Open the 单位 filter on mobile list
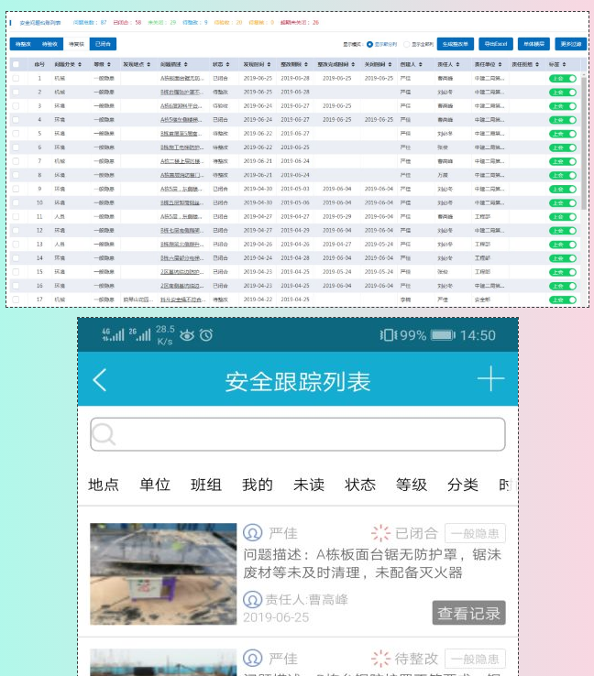Image resolution: width=594 pixels, height=676 pixels. click(155, 485)
